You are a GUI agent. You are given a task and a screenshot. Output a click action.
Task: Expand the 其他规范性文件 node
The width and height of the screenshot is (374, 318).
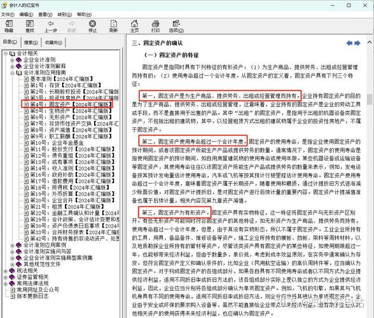coord(12,265)
